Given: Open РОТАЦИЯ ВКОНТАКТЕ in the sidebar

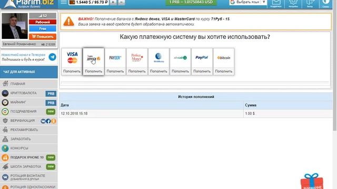Looking at the screenshot, I should pyautogui.click(x=29, y=177).
